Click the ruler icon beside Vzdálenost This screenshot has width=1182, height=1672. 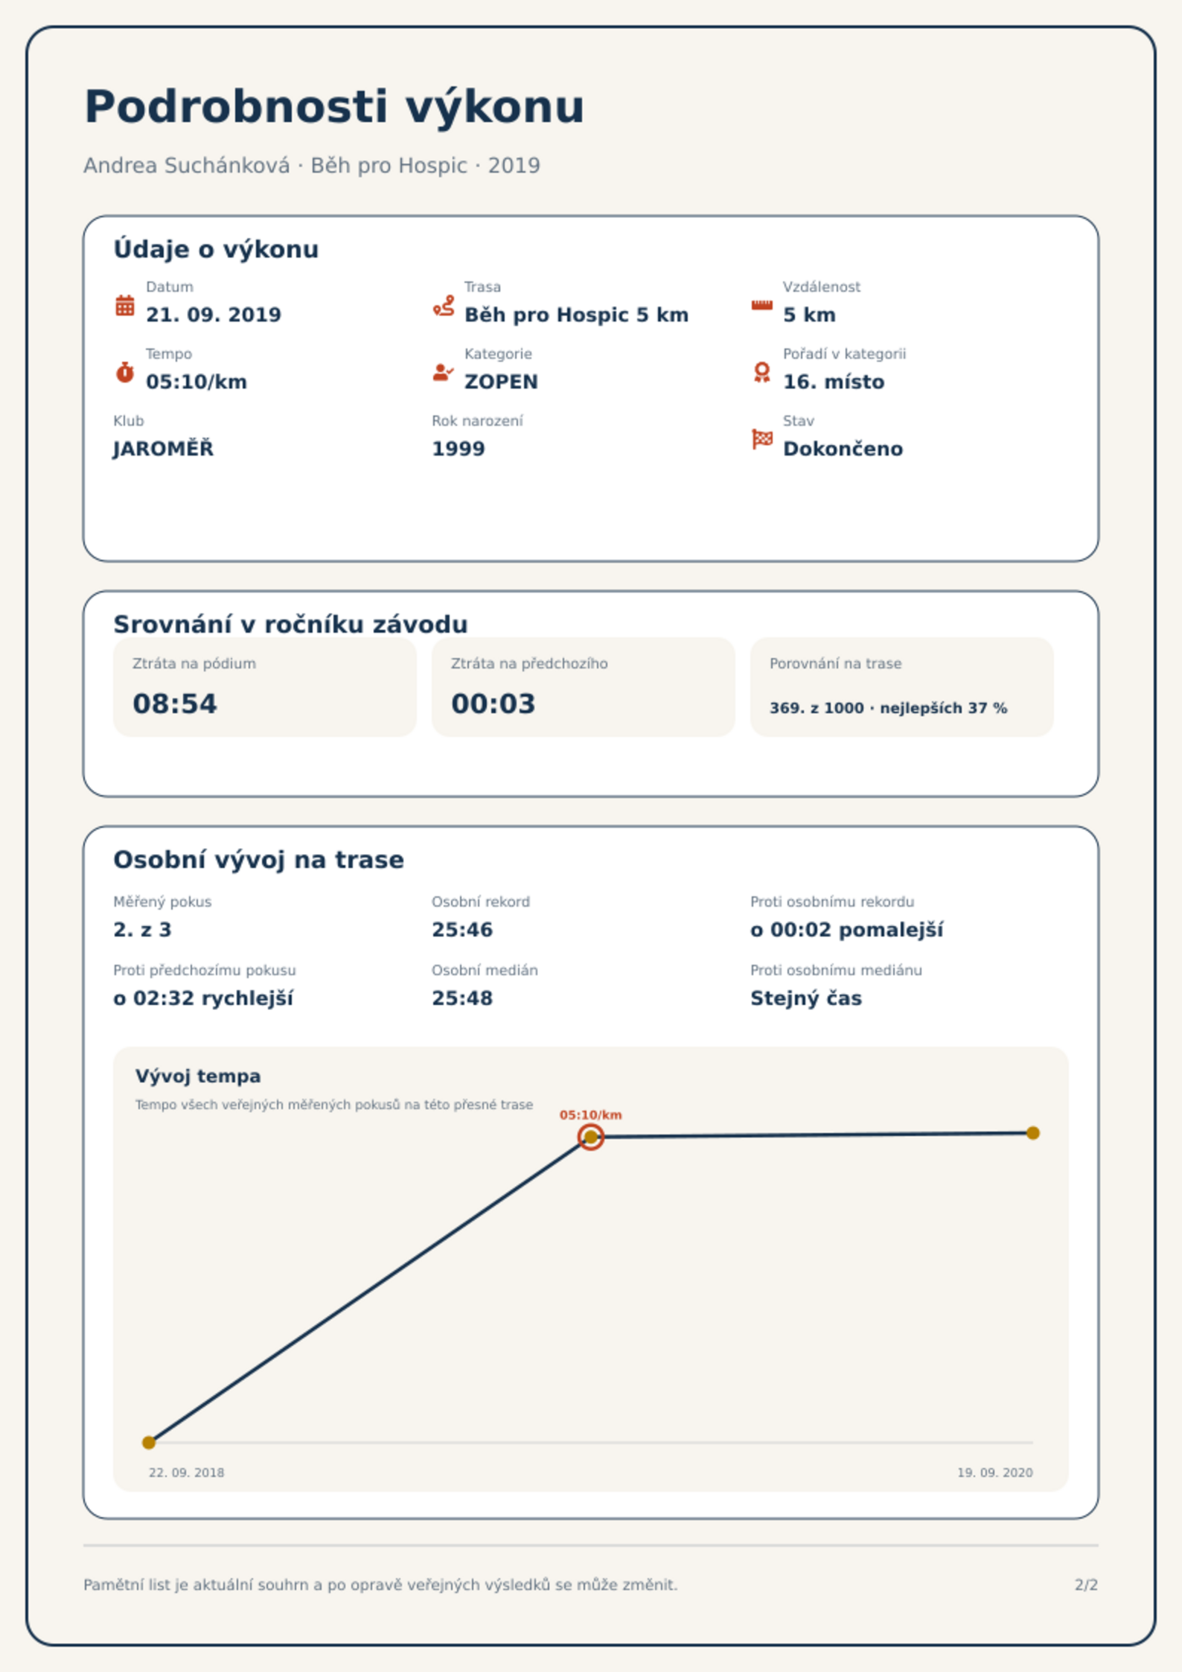click(761, 305)
